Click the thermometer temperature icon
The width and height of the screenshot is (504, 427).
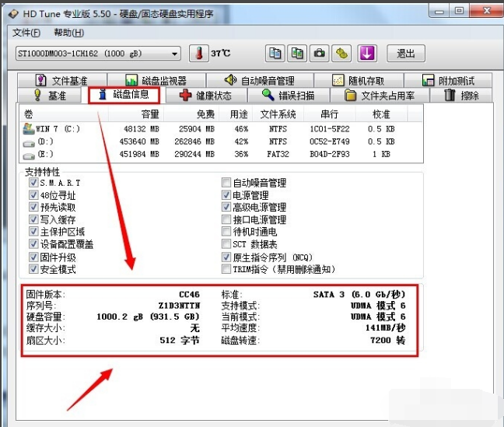[x=198, y=54]
